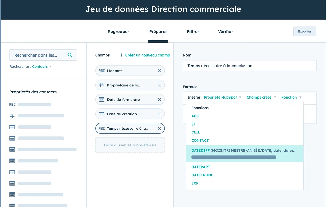Remove the Propriétaire de la field
326x207 pixels.
pyautogui.click(x=159, y=85)
